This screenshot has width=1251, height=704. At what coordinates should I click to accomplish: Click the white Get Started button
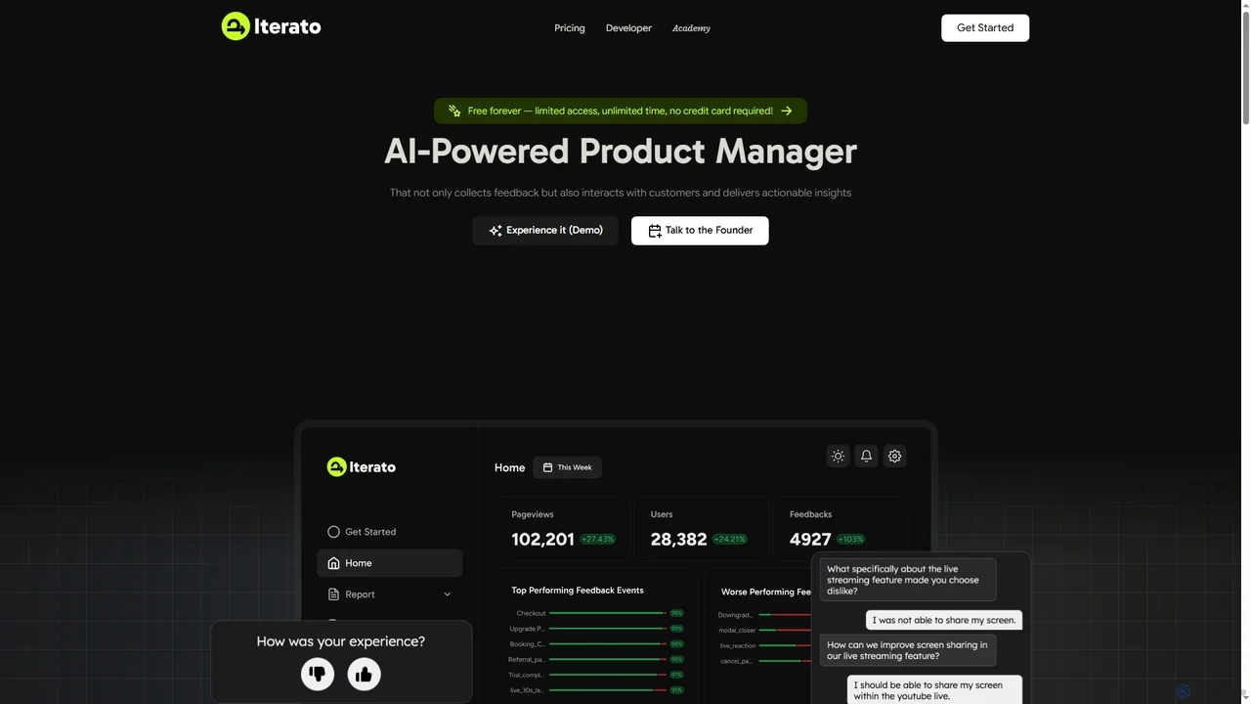(985, 27)
